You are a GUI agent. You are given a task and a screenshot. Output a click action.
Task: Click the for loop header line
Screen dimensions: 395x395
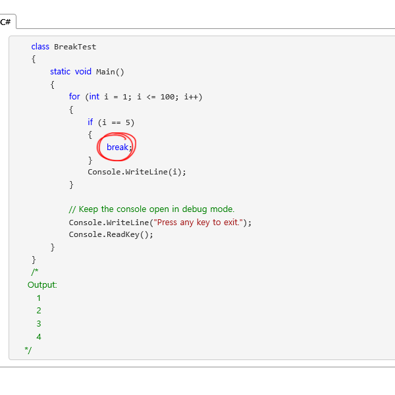pos(136,97)
